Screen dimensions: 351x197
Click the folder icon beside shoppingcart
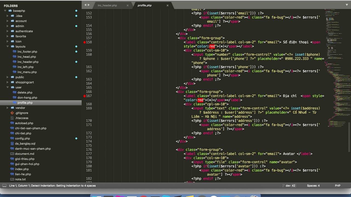(12, 82)
